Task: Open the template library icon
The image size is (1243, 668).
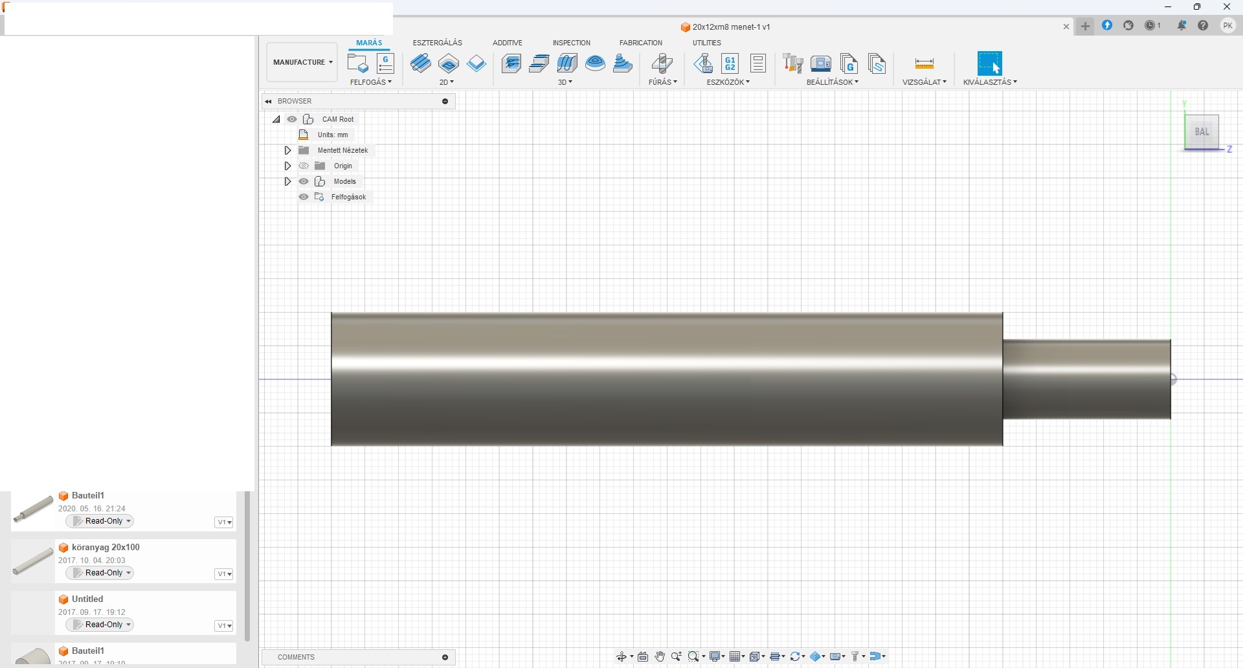Action: click(877, 63)
